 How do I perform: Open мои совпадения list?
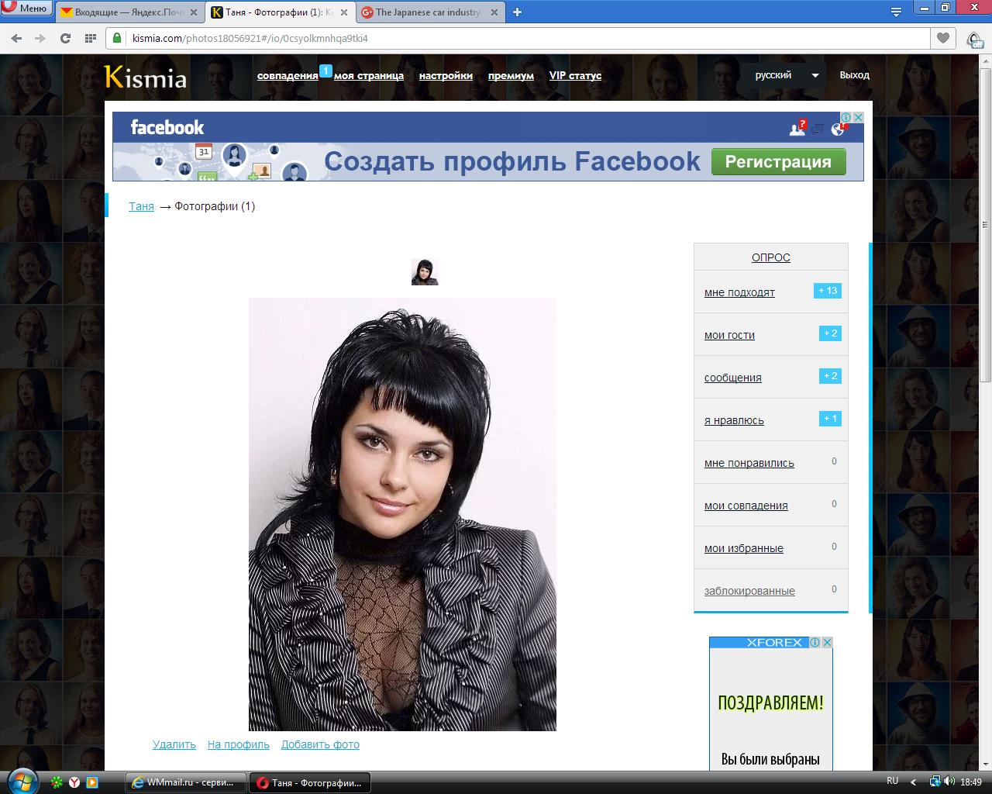746,506
